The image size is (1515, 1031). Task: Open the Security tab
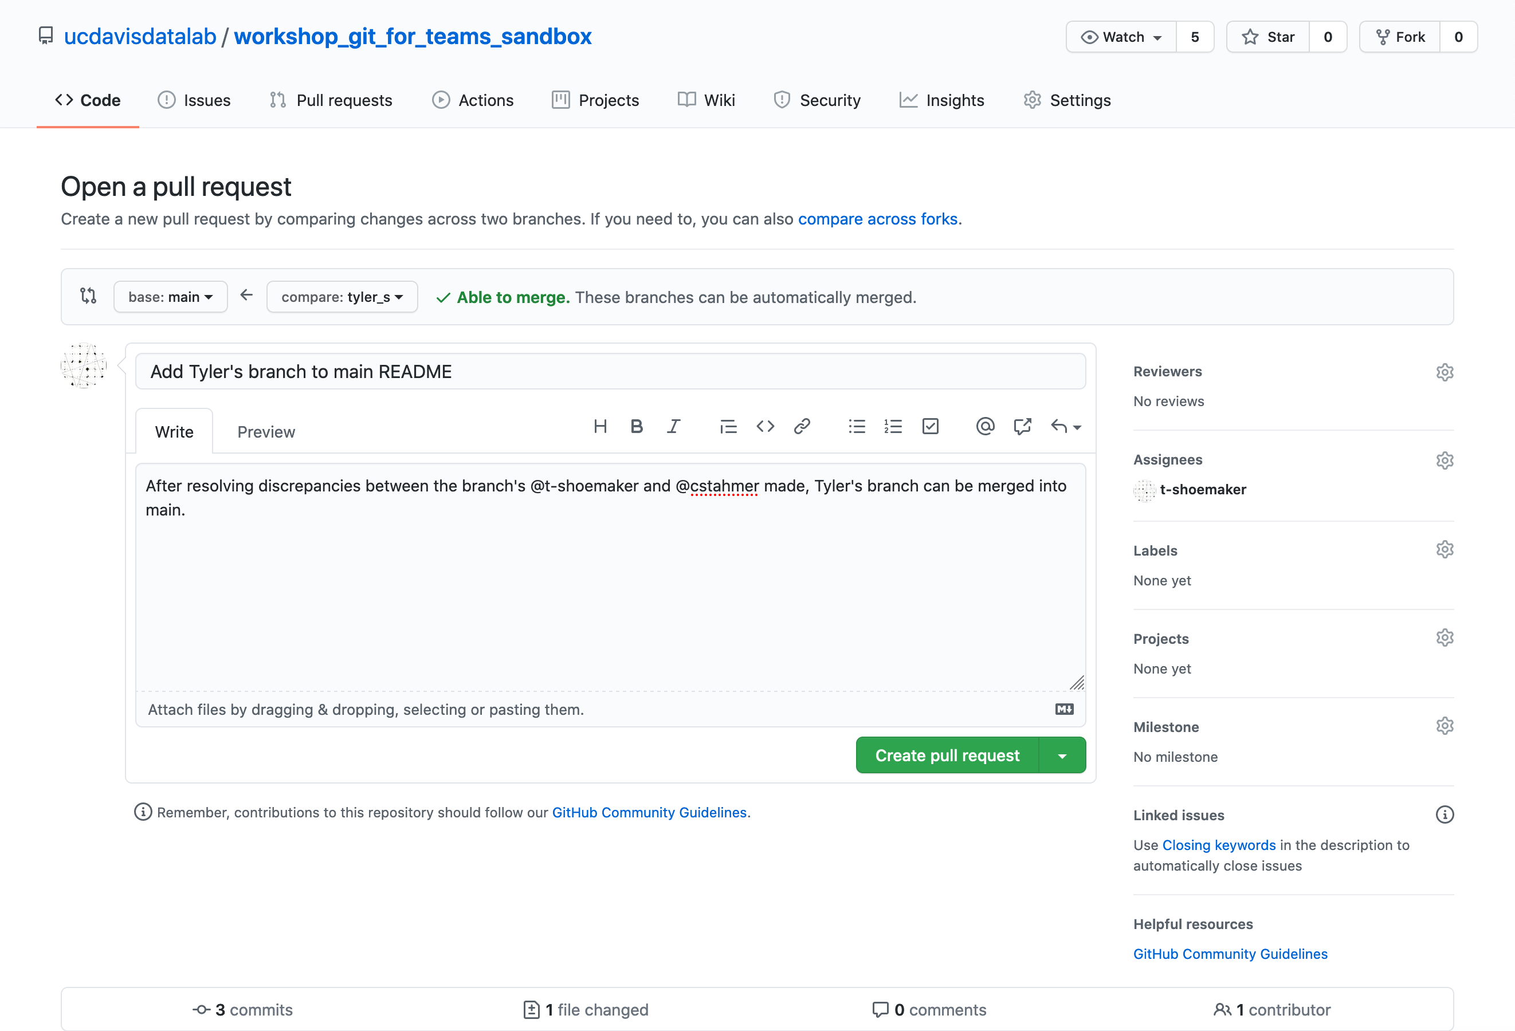817,100
